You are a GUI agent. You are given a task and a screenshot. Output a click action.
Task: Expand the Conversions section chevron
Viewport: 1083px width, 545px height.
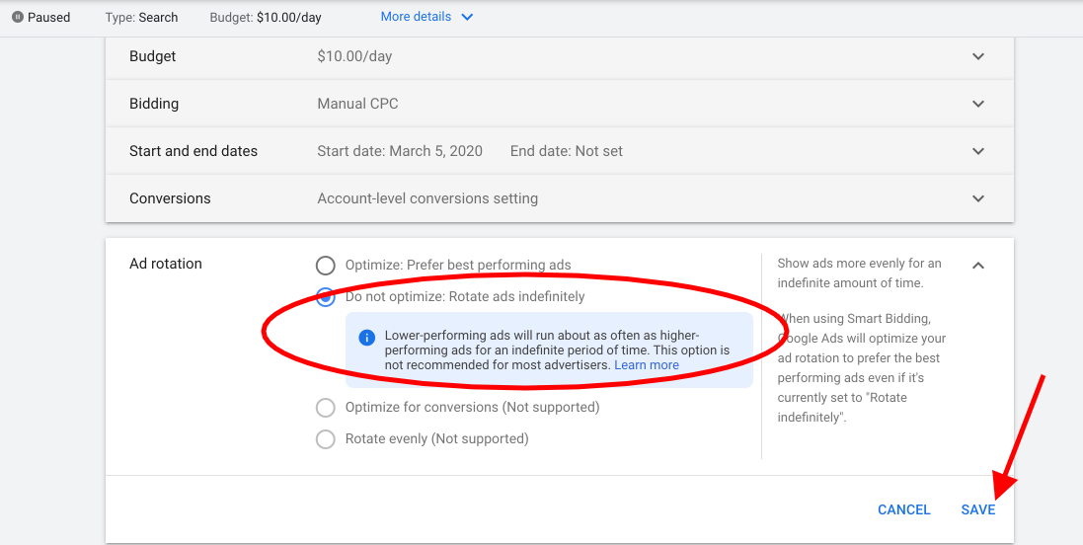pyautogui.click(x=978, y=198)
